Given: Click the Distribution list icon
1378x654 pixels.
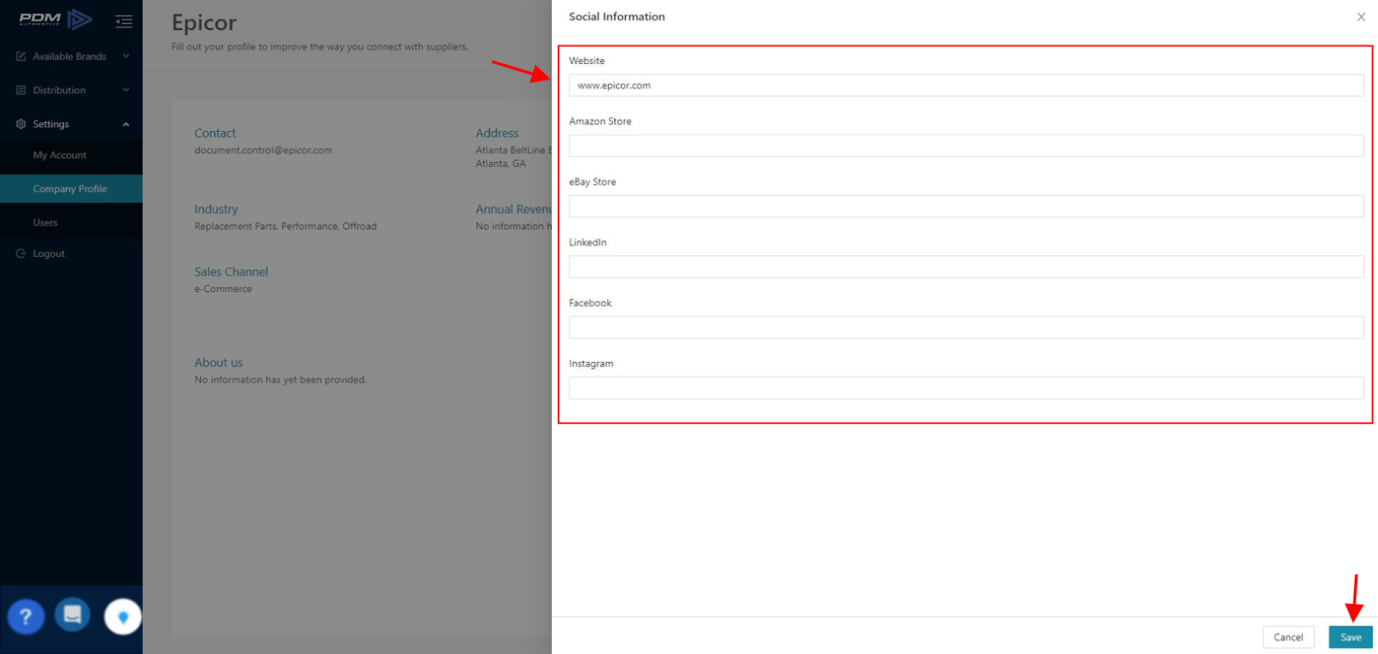Looking at the screenshot, I should [21, 90].
